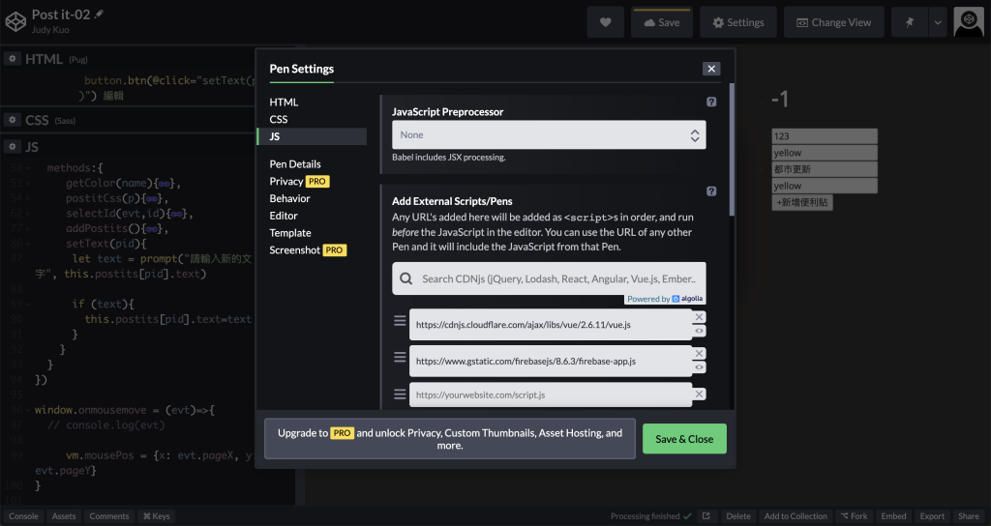Image resolution: width=991 pixels, height=526 pixels.
Task: Preview firebase-app.js script with eye icon
Action: (x=699, y=367)
